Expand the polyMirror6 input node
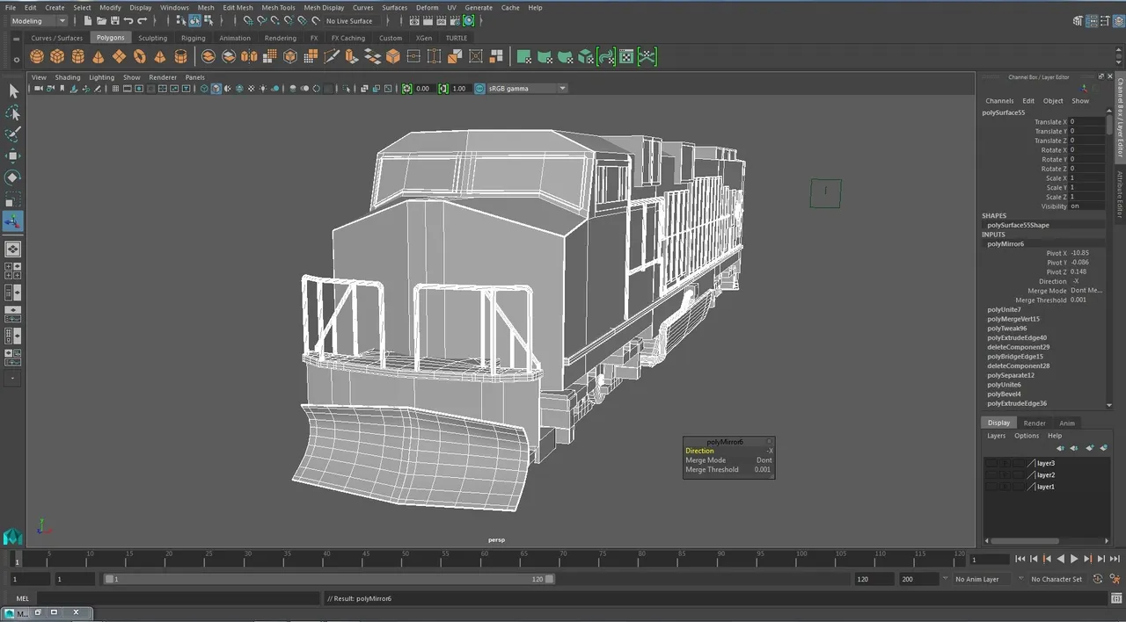Image resolution: width=1126 pixels, height=622 pixels. point(1005,243)
